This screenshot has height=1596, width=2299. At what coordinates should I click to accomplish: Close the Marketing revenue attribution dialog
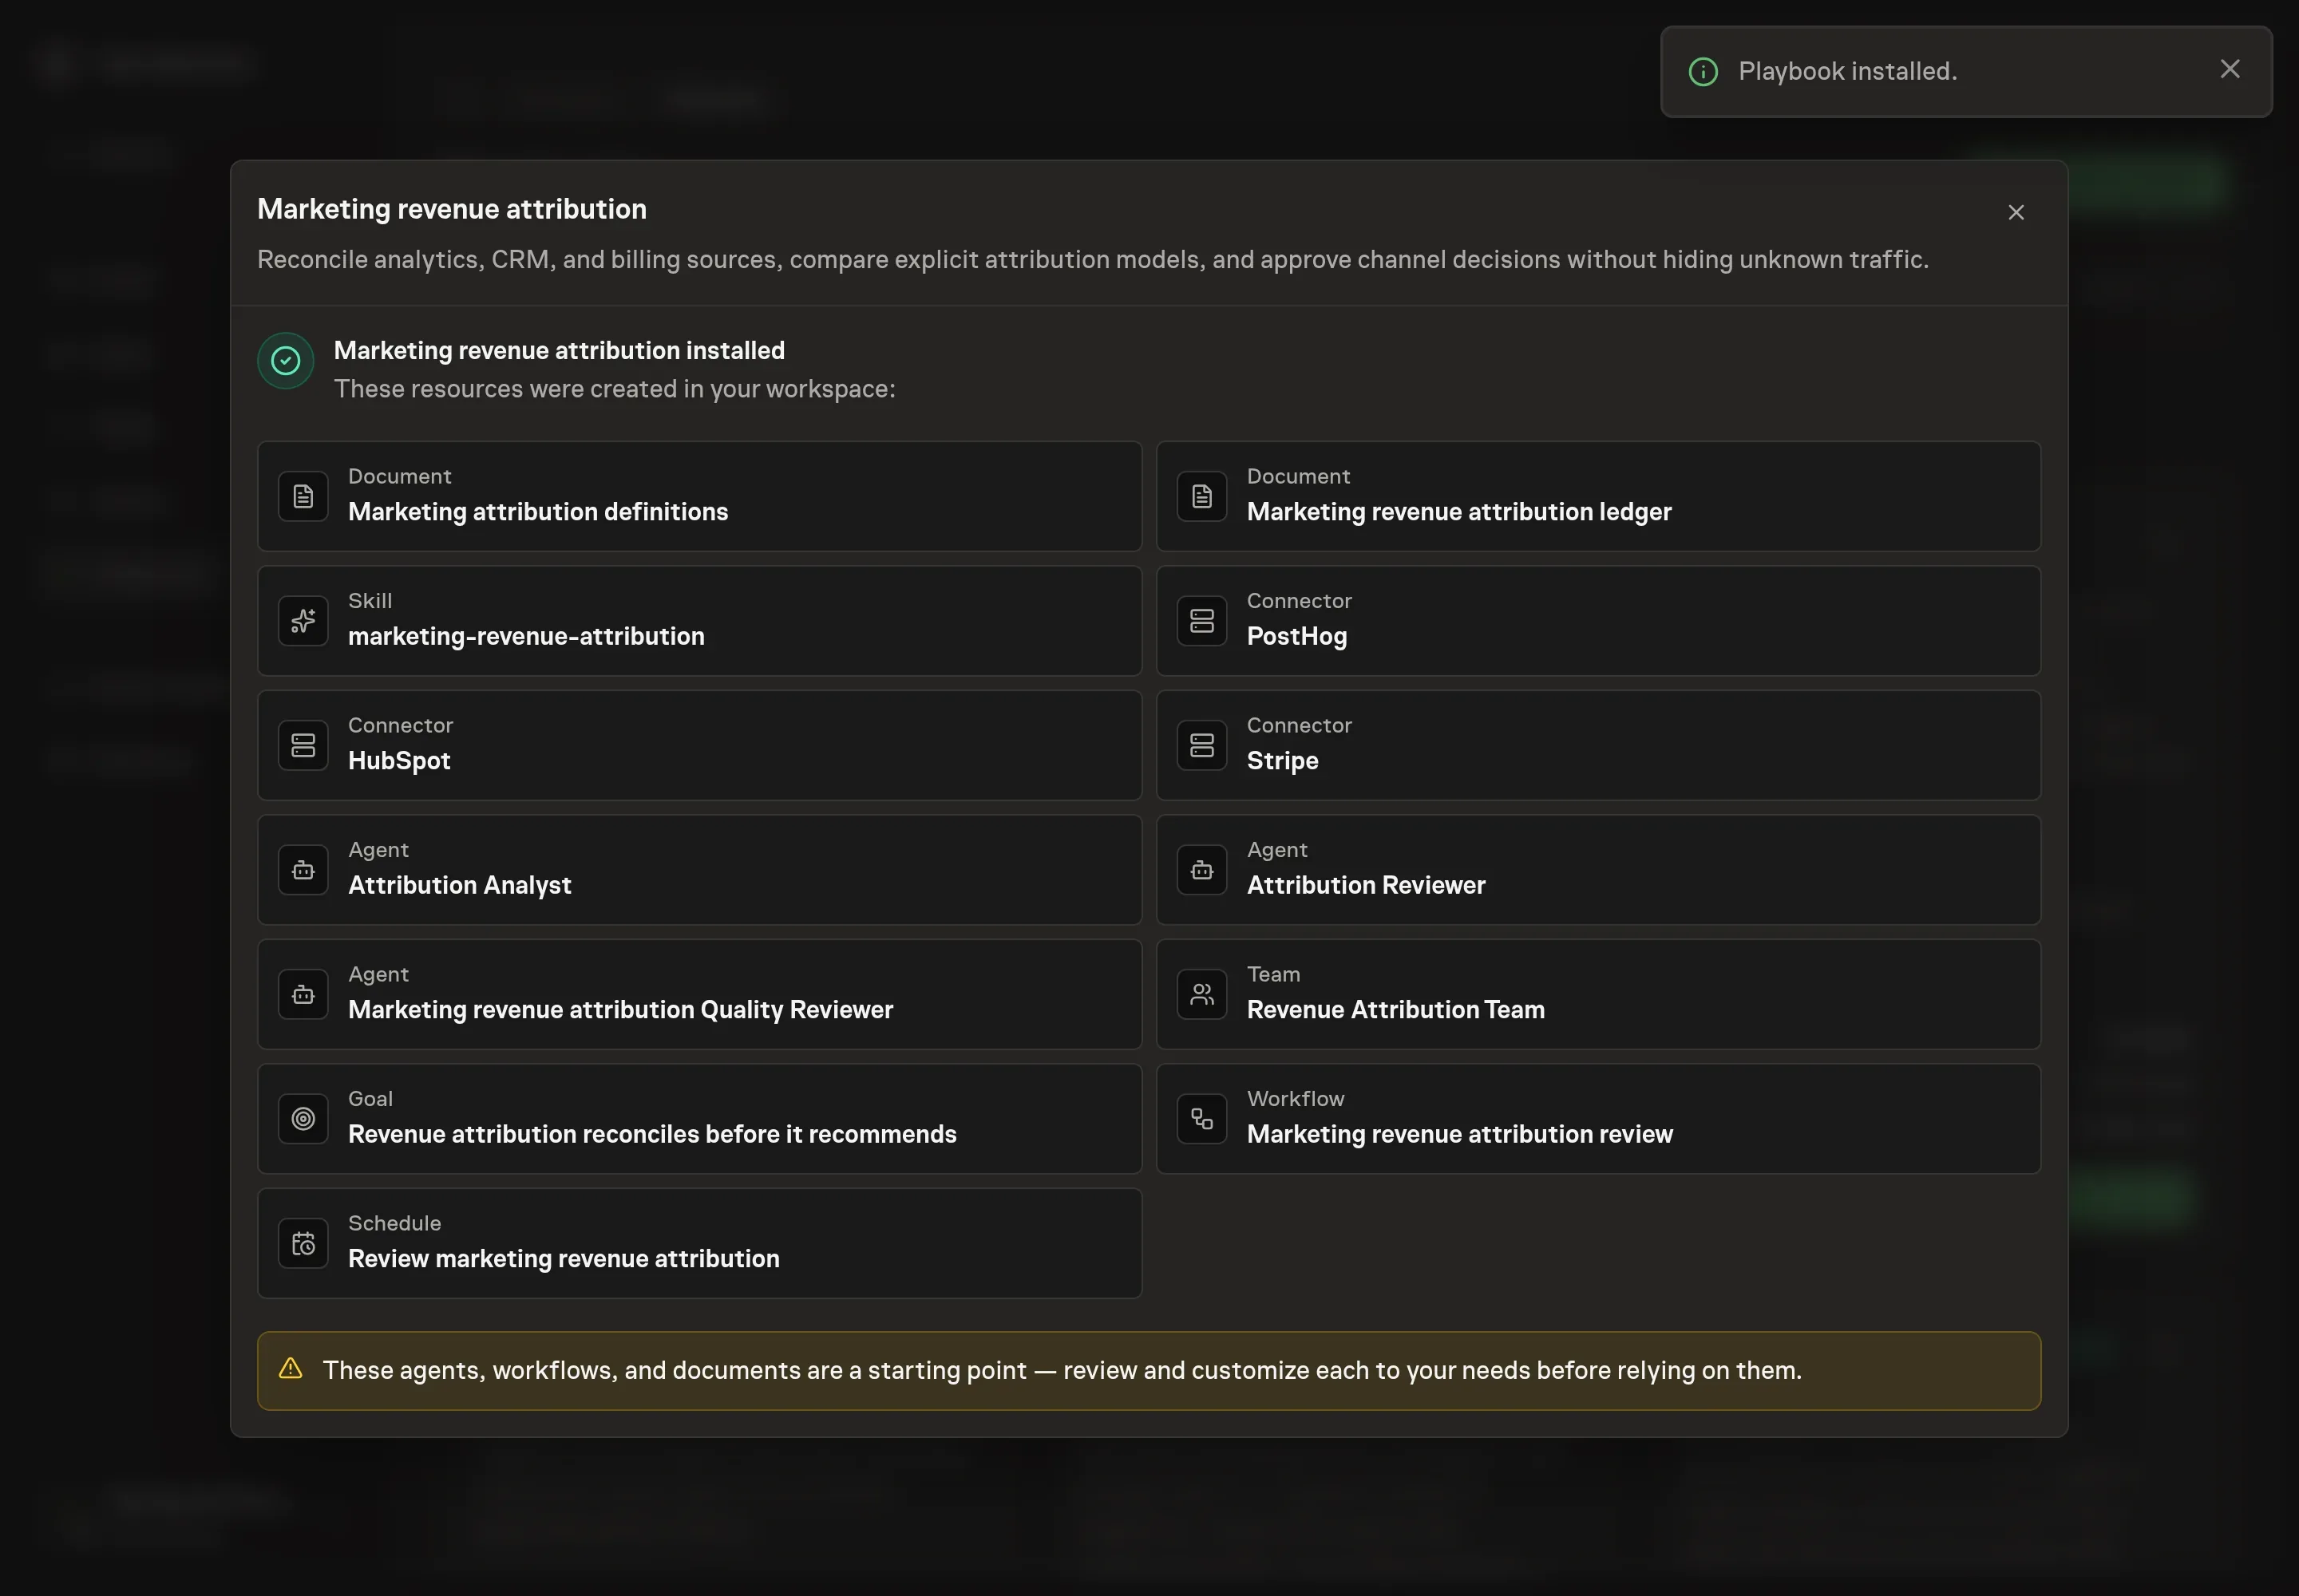pyautogui.click(x=2016, y=212)
